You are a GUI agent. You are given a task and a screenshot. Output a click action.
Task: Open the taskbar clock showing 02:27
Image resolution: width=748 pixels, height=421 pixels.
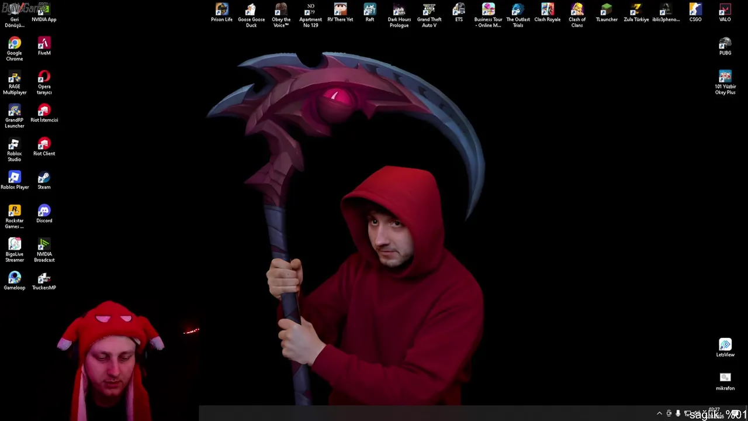coord(714,413)
